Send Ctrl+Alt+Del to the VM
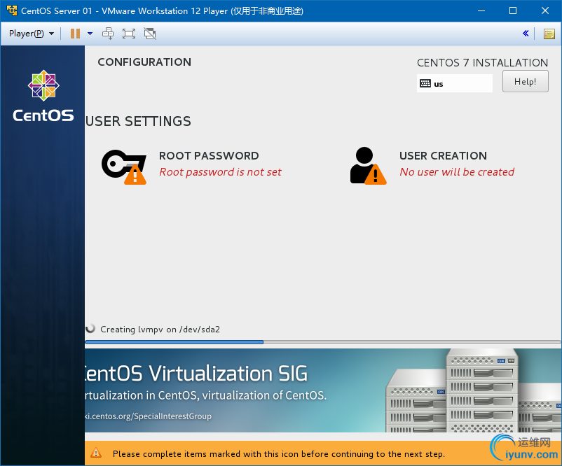The width and height of the screenshot is (562, 466). coord(108,34)
